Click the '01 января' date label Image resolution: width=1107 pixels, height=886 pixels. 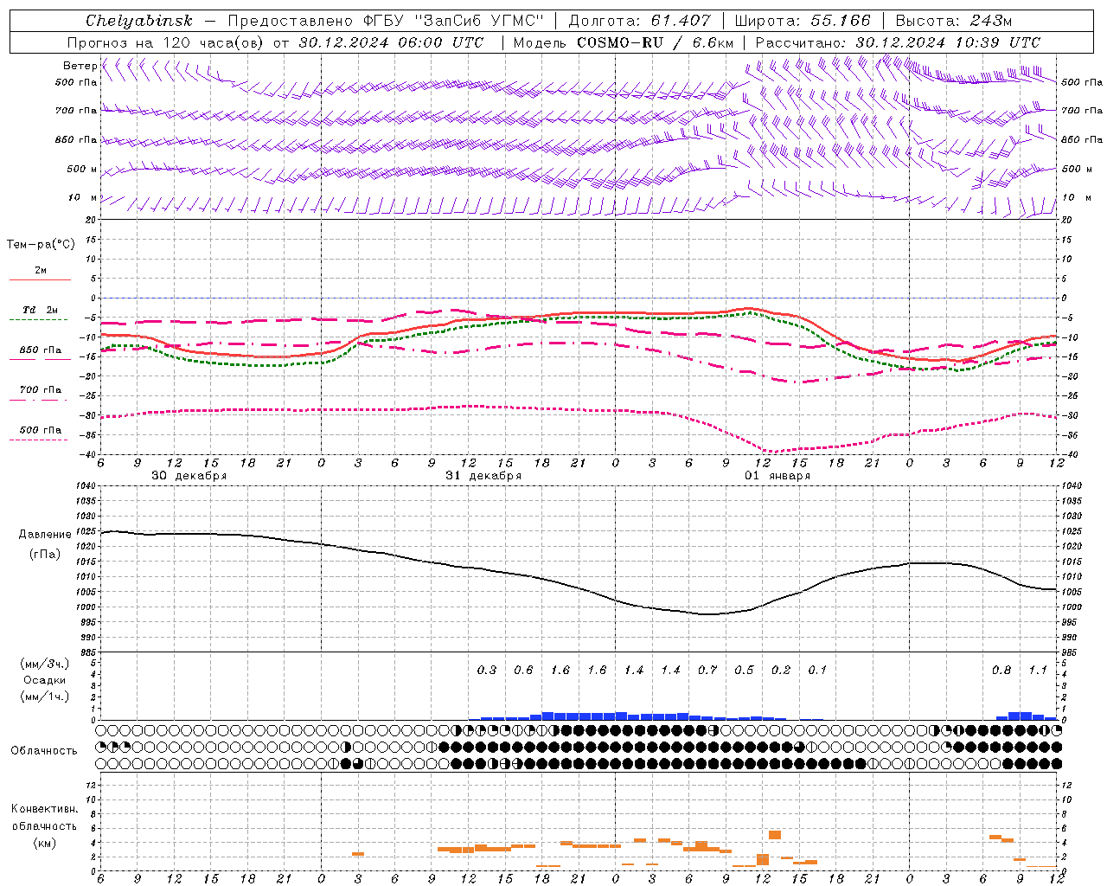click(777, 476)
